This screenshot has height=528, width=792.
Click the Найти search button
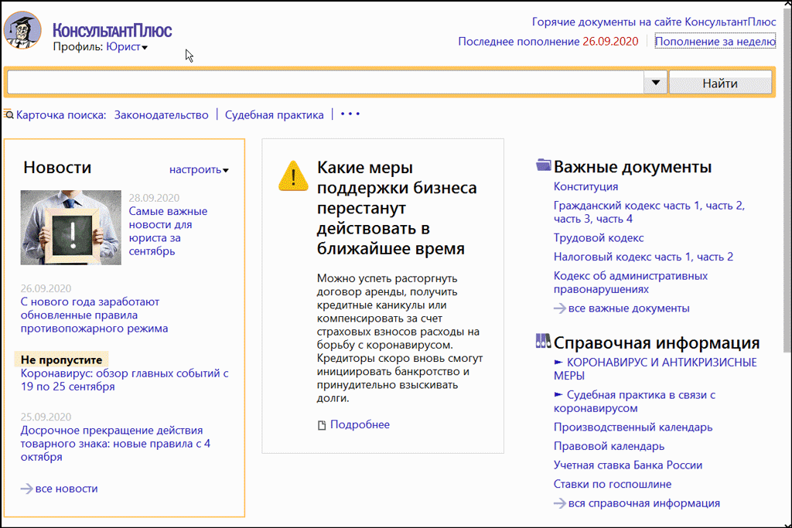tap(720, 83)
